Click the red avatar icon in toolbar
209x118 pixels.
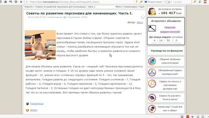(x=205, y=2)
